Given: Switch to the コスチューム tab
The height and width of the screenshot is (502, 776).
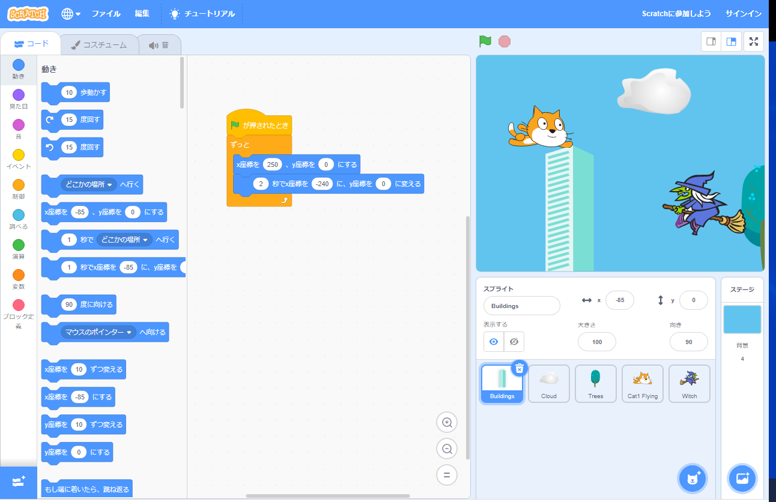Looking at the screenshot, I should click(99, 44).
